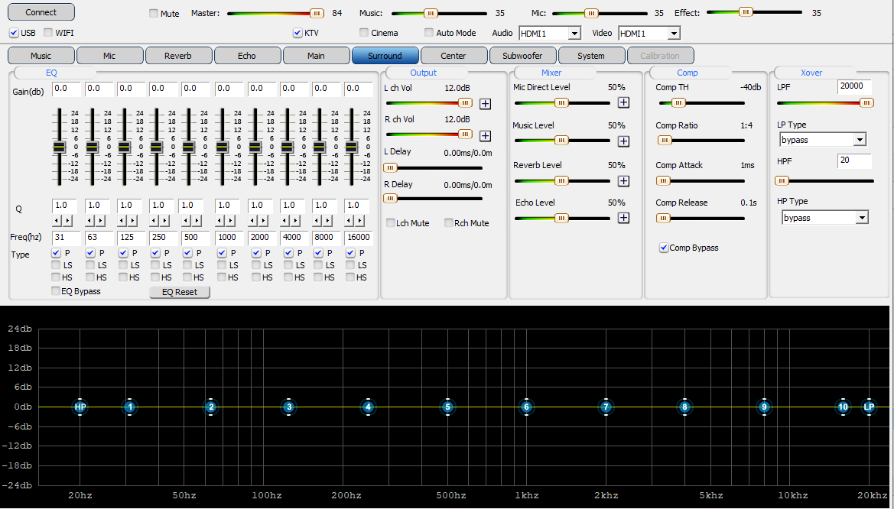
Task: Click the plus icon next to Echo Level
Action: tap(623, 218)
